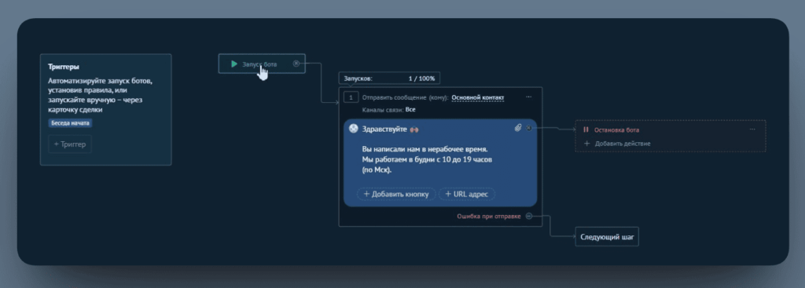Click the Ошибка при отправке label
Image resolution: width=805 pixels, height=288 pixels.
(x=489, y=217)
